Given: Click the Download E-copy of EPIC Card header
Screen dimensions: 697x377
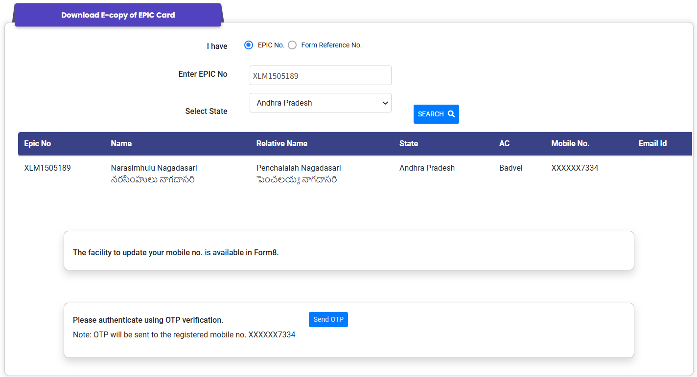Looking at the screenshot, I should (117, 15).
